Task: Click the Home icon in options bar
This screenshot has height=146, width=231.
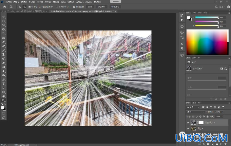Action: (x=5, y=7)
